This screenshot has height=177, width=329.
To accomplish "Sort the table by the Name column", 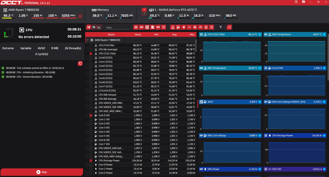I will click(x=111, y=34).
